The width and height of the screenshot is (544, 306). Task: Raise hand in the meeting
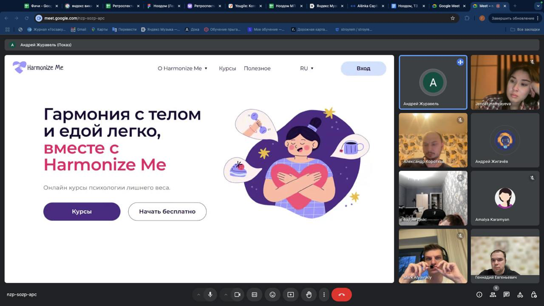point(309,295)
